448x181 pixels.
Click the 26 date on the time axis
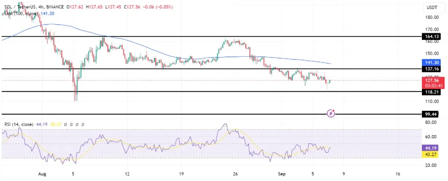click(x=236, y=174)
